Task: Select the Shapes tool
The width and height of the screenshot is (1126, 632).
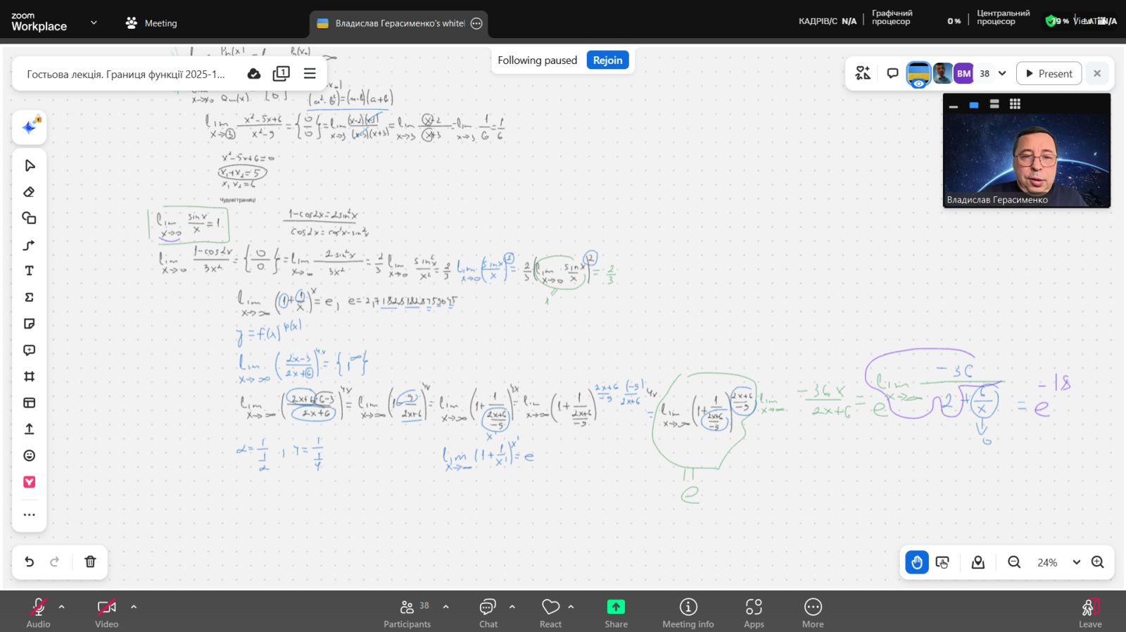Action: pyautogui.click(x=29, y=218)
